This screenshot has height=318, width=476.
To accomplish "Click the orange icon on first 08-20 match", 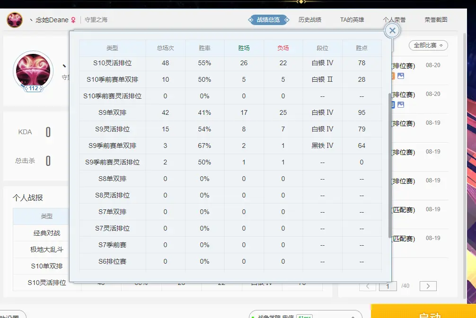I will [x=392, y=76].
